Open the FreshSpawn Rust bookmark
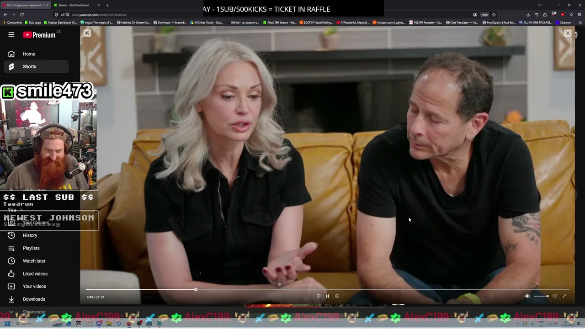 500,22
